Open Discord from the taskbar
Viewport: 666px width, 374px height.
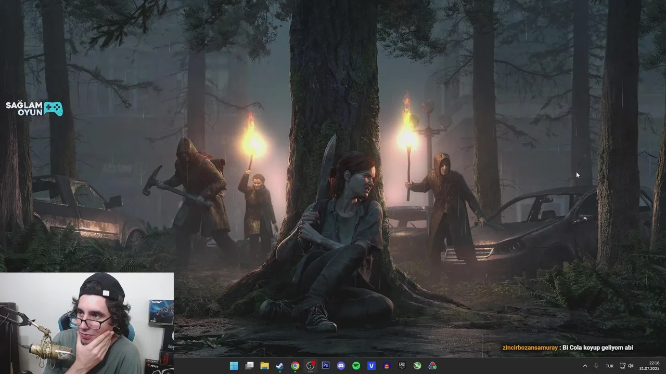341,366
